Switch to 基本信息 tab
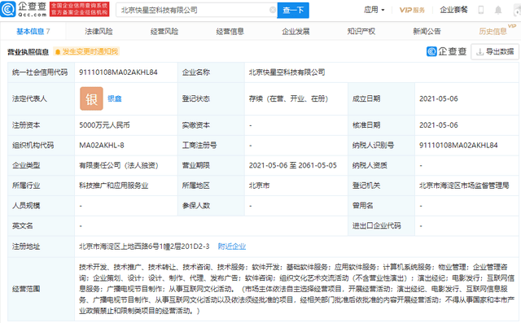This screenshot has width=521, height=323. pos(33,32)
